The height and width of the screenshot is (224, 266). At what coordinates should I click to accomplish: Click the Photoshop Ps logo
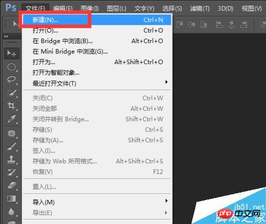[11, 7]
